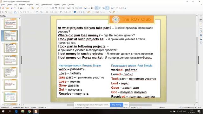This screenshot has width=203, height=114.
Task: Open the Файл menu
Action: coord(3,4)
